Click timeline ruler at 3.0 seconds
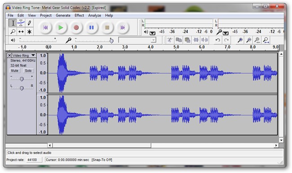 (125, 47)
